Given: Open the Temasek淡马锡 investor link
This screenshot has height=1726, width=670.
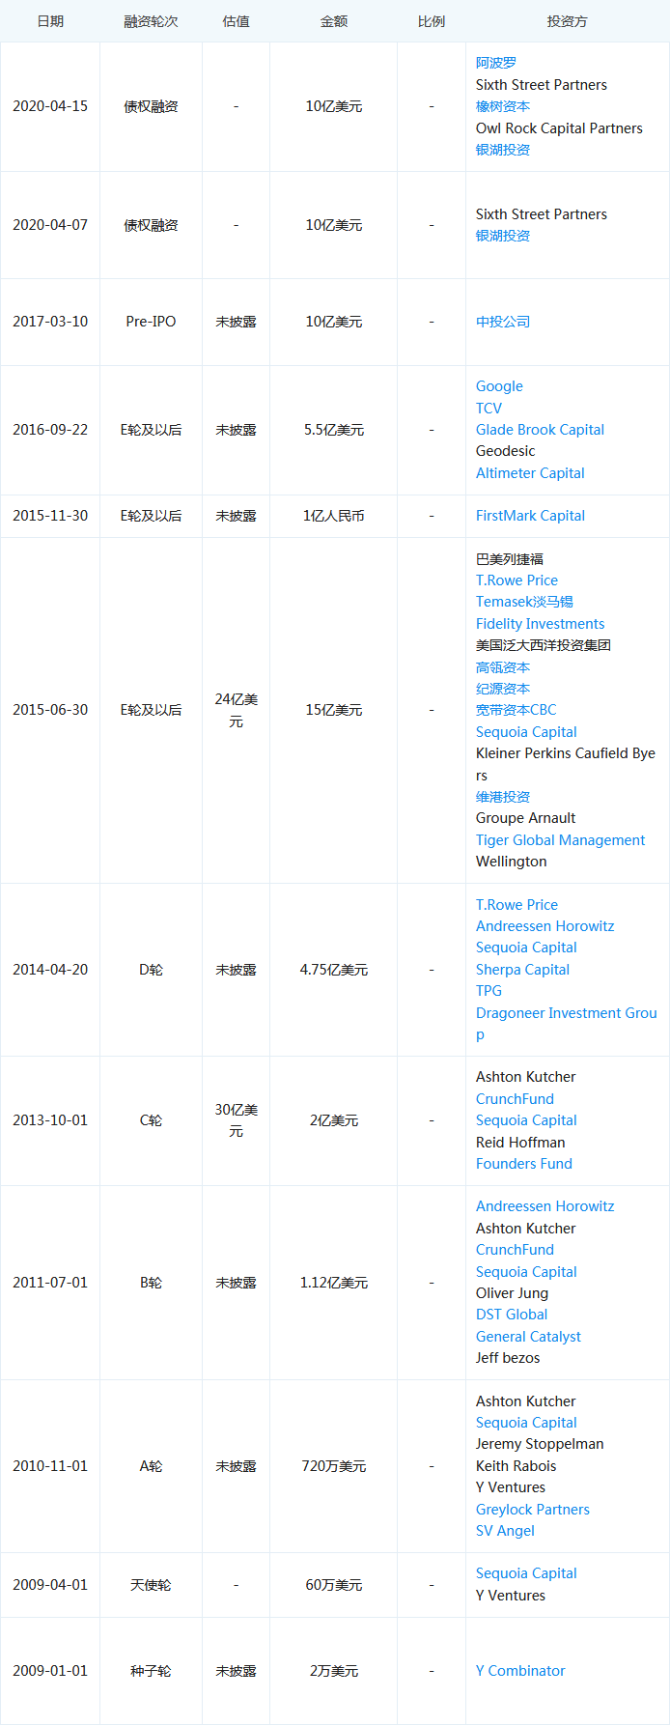Looking at the screenshot, I should point(524,602).
